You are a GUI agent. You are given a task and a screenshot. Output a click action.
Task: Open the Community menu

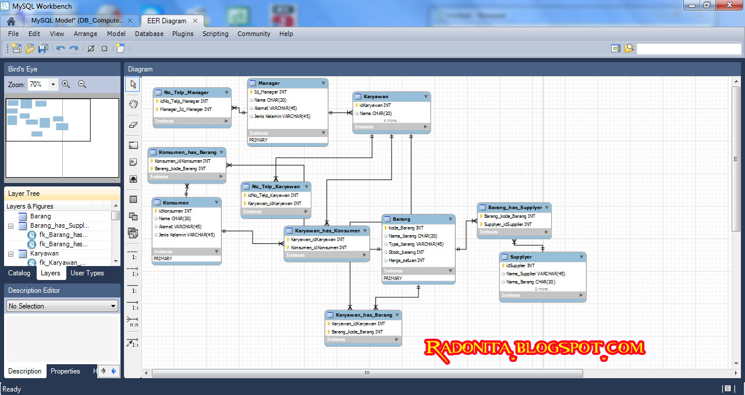(254, 34)
